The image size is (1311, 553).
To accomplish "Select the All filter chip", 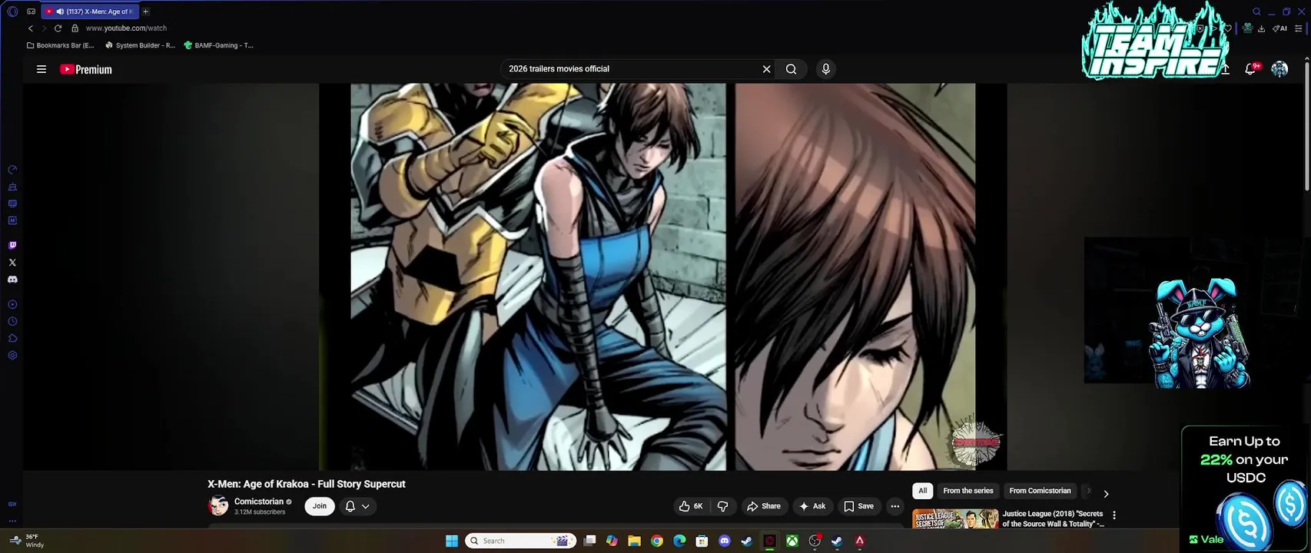I will tap(922, 491).
